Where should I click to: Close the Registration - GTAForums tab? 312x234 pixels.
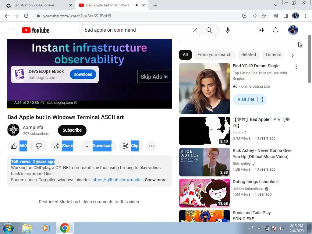pos(71,5)
